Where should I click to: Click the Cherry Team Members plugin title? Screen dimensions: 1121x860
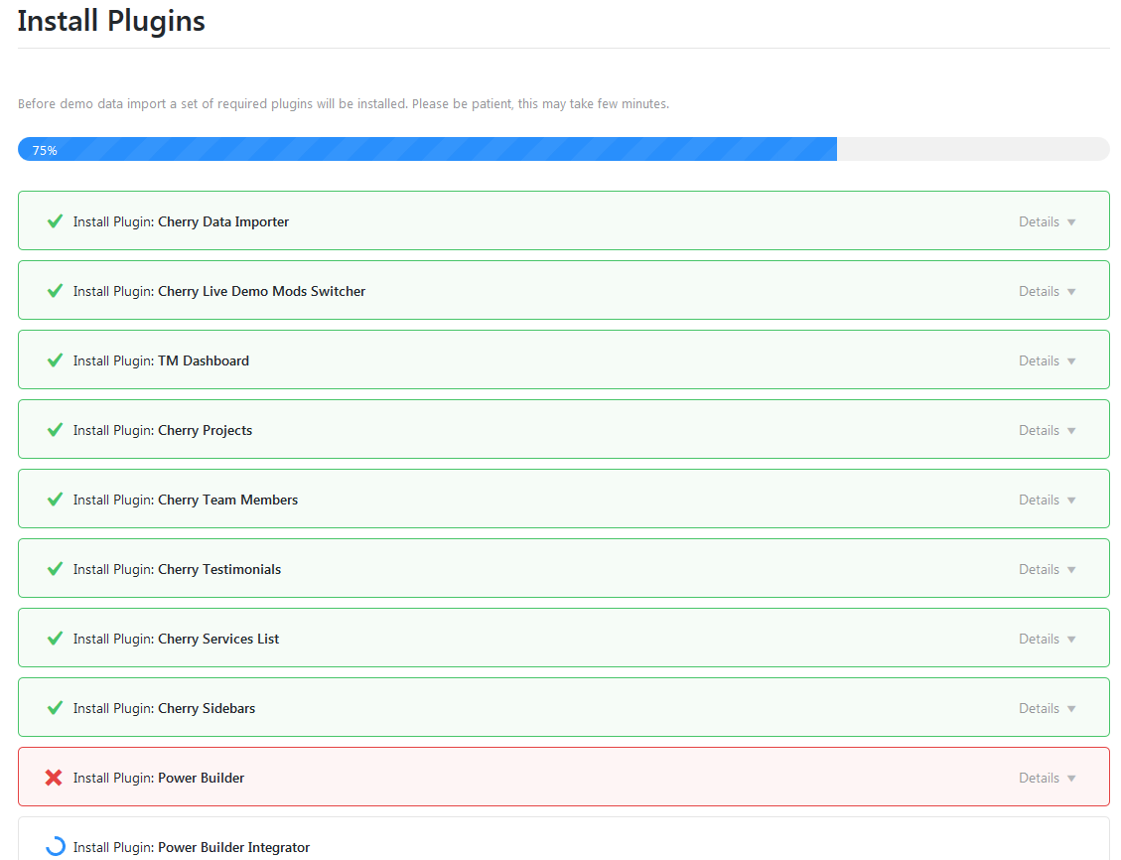tap(227, 500)
